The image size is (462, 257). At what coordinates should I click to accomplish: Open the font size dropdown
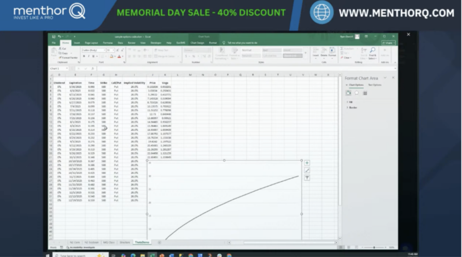[113, 50]
